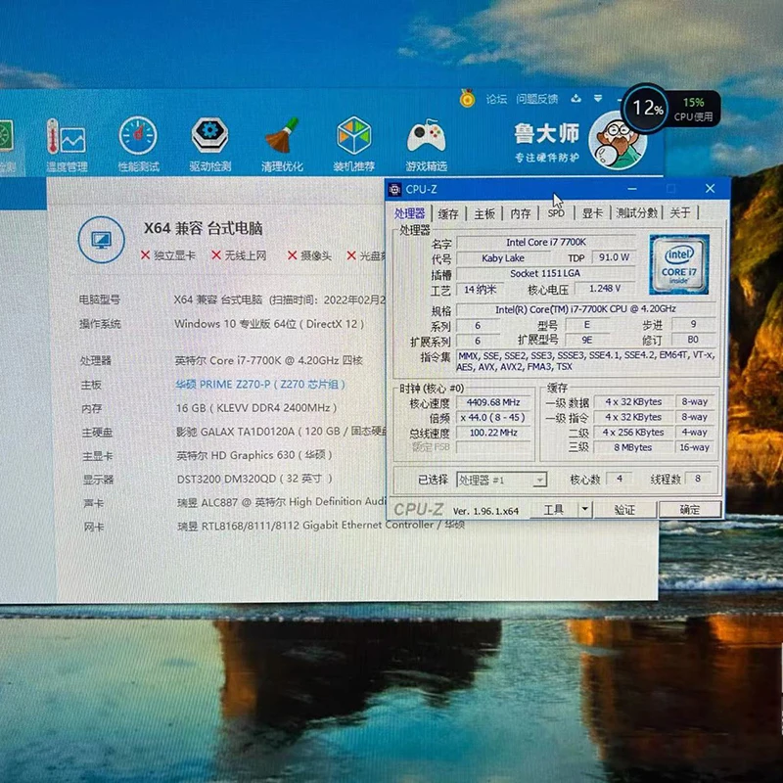783x783 pixels.
Task: Click the DST3200 DM320QD monitor text
Action: tap(254, 479)
